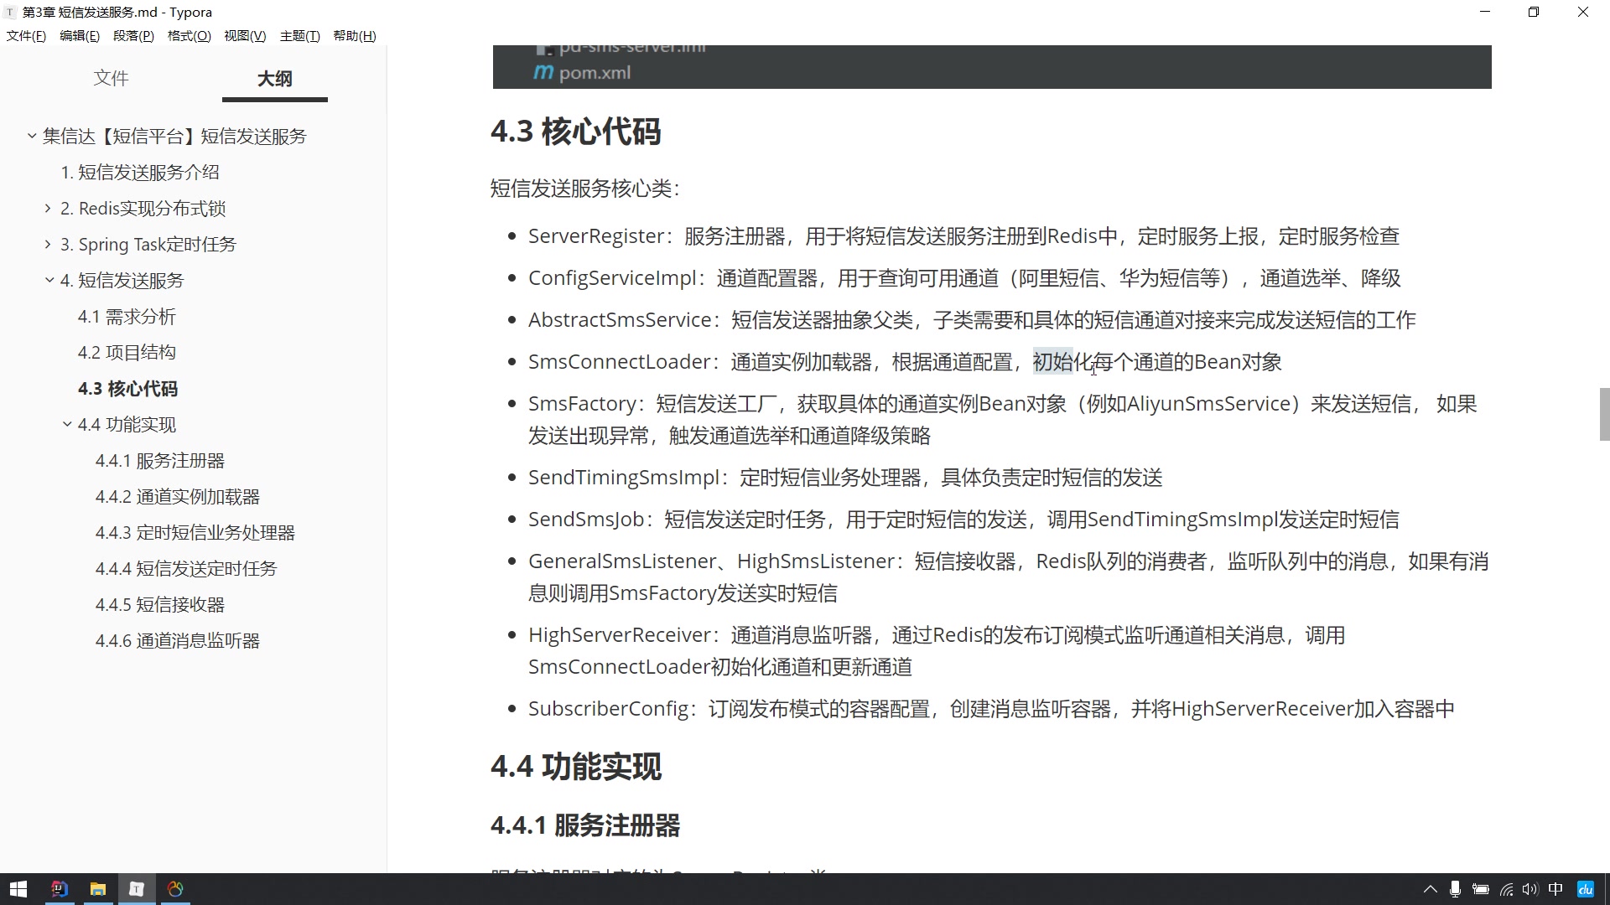This screenshot has height=905, width=1610.
Task: Jump to outline item 4.1 需求分析
Action: [127, 316]
